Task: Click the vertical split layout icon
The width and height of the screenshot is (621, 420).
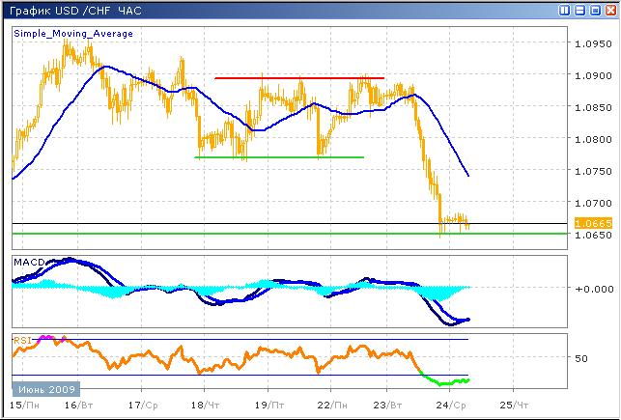Action: (566, 10)
